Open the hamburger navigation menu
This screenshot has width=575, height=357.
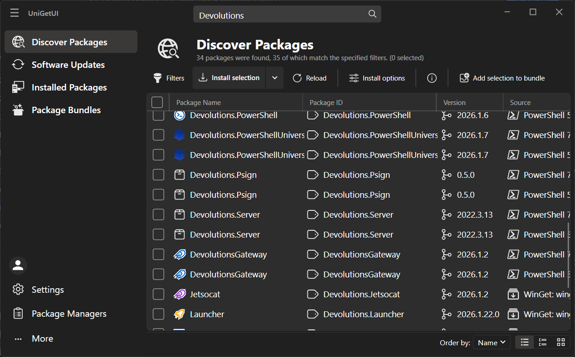(15, 13)
